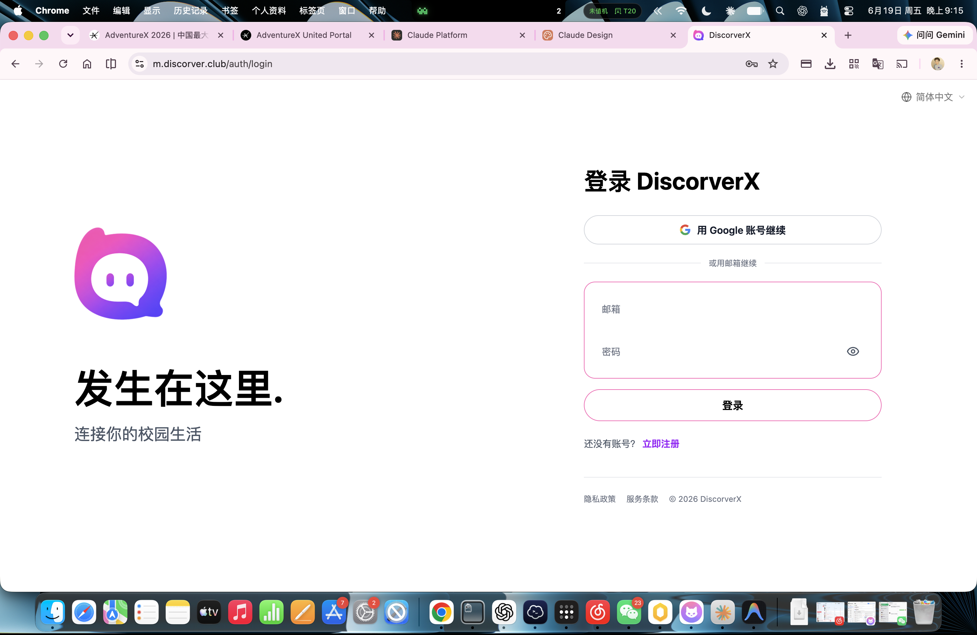Click the Wi-Fi status icon
Viewport: 977px width, 635px height.
[x=682, y=11]
